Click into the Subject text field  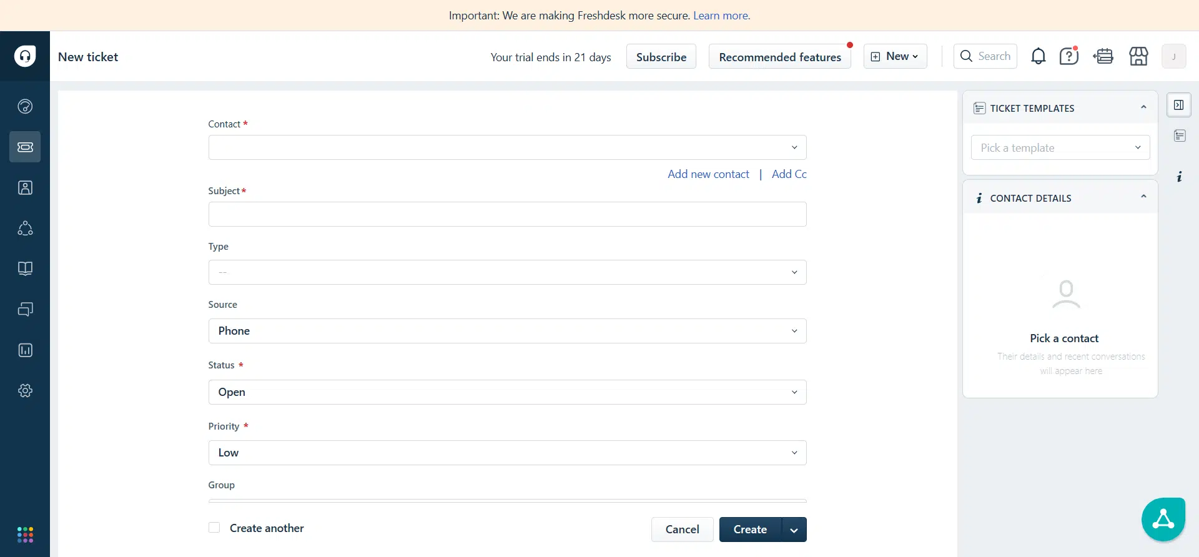pos(507,214)
